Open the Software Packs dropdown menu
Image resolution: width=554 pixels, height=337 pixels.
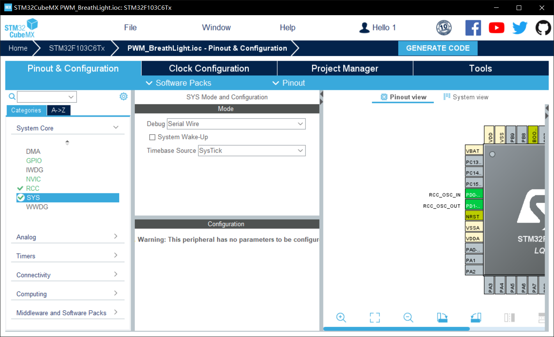pyautogui.click(x=178, y=83)
